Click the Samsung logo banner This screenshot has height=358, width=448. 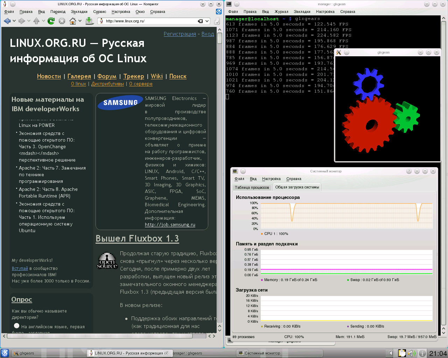coord(120,102)
